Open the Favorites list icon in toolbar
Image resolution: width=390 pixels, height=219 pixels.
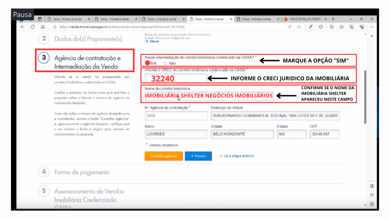pos(342,27)
